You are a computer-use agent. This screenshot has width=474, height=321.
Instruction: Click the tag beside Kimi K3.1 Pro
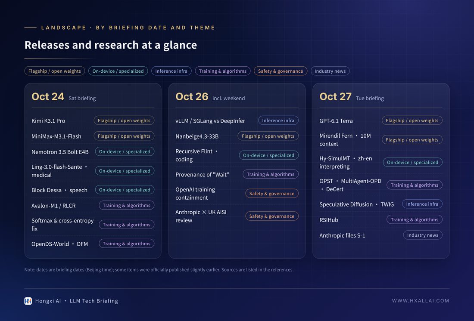point(124,120)
